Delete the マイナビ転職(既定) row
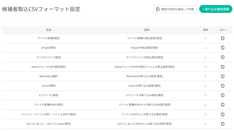Viewport: 234px width, 131px height. 205,39
